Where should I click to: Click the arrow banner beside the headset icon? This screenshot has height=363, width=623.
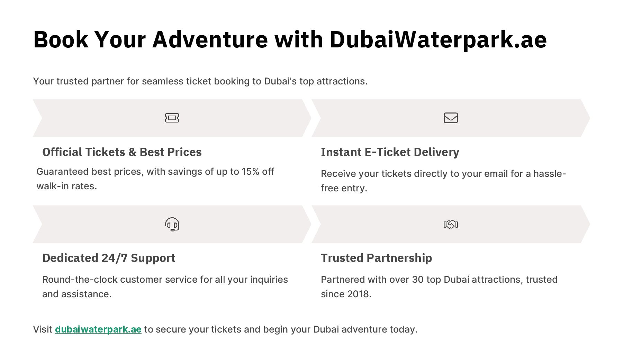[104, 224]
